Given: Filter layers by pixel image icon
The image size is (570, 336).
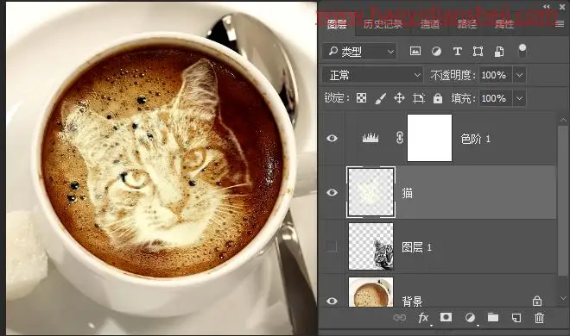Looking at the screenshot, I should pyautogui.click(x=415, y=51).
